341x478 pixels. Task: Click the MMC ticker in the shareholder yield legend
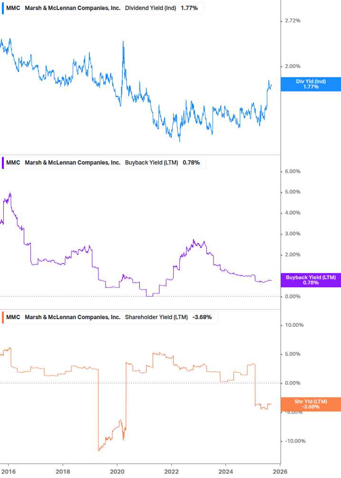13,317
